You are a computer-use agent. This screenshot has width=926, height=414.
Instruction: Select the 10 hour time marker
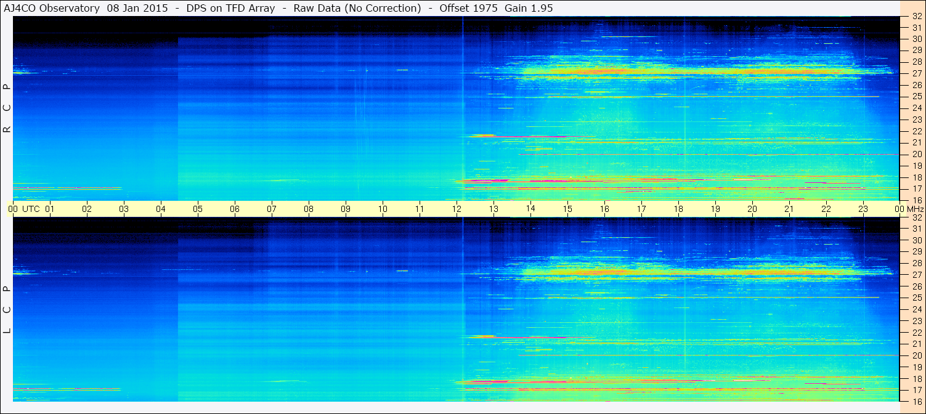[383, 209]
